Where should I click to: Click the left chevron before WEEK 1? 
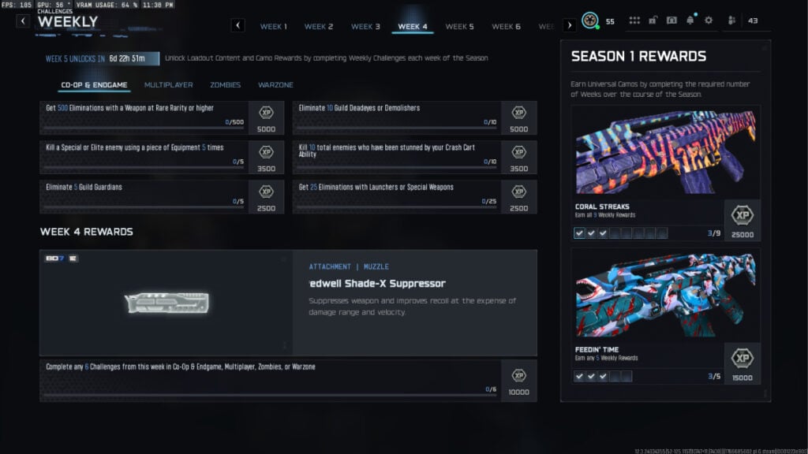[x=238, y=25]
